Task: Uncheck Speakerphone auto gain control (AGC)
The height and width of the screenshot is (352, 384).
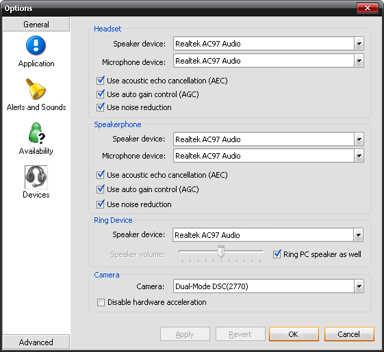Action: (101, 189)
